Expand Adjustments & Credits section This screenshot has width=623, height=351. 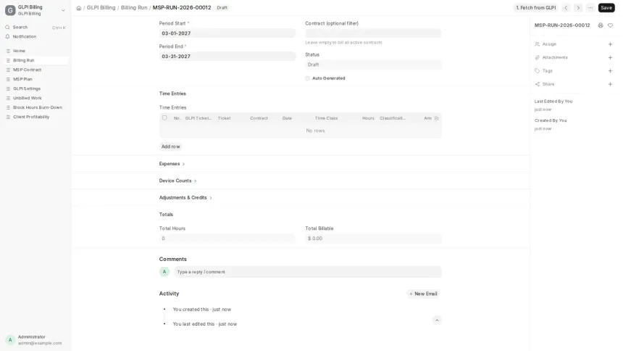[185, 198]
